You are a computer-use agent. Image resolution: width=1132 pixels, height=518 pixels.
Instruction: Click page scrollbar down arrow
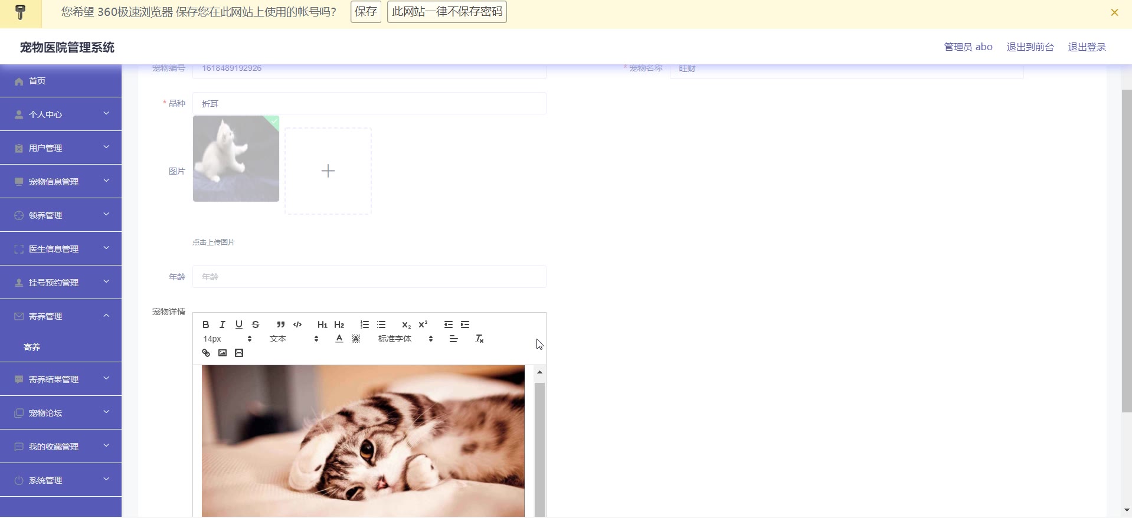pos(1127,510)
